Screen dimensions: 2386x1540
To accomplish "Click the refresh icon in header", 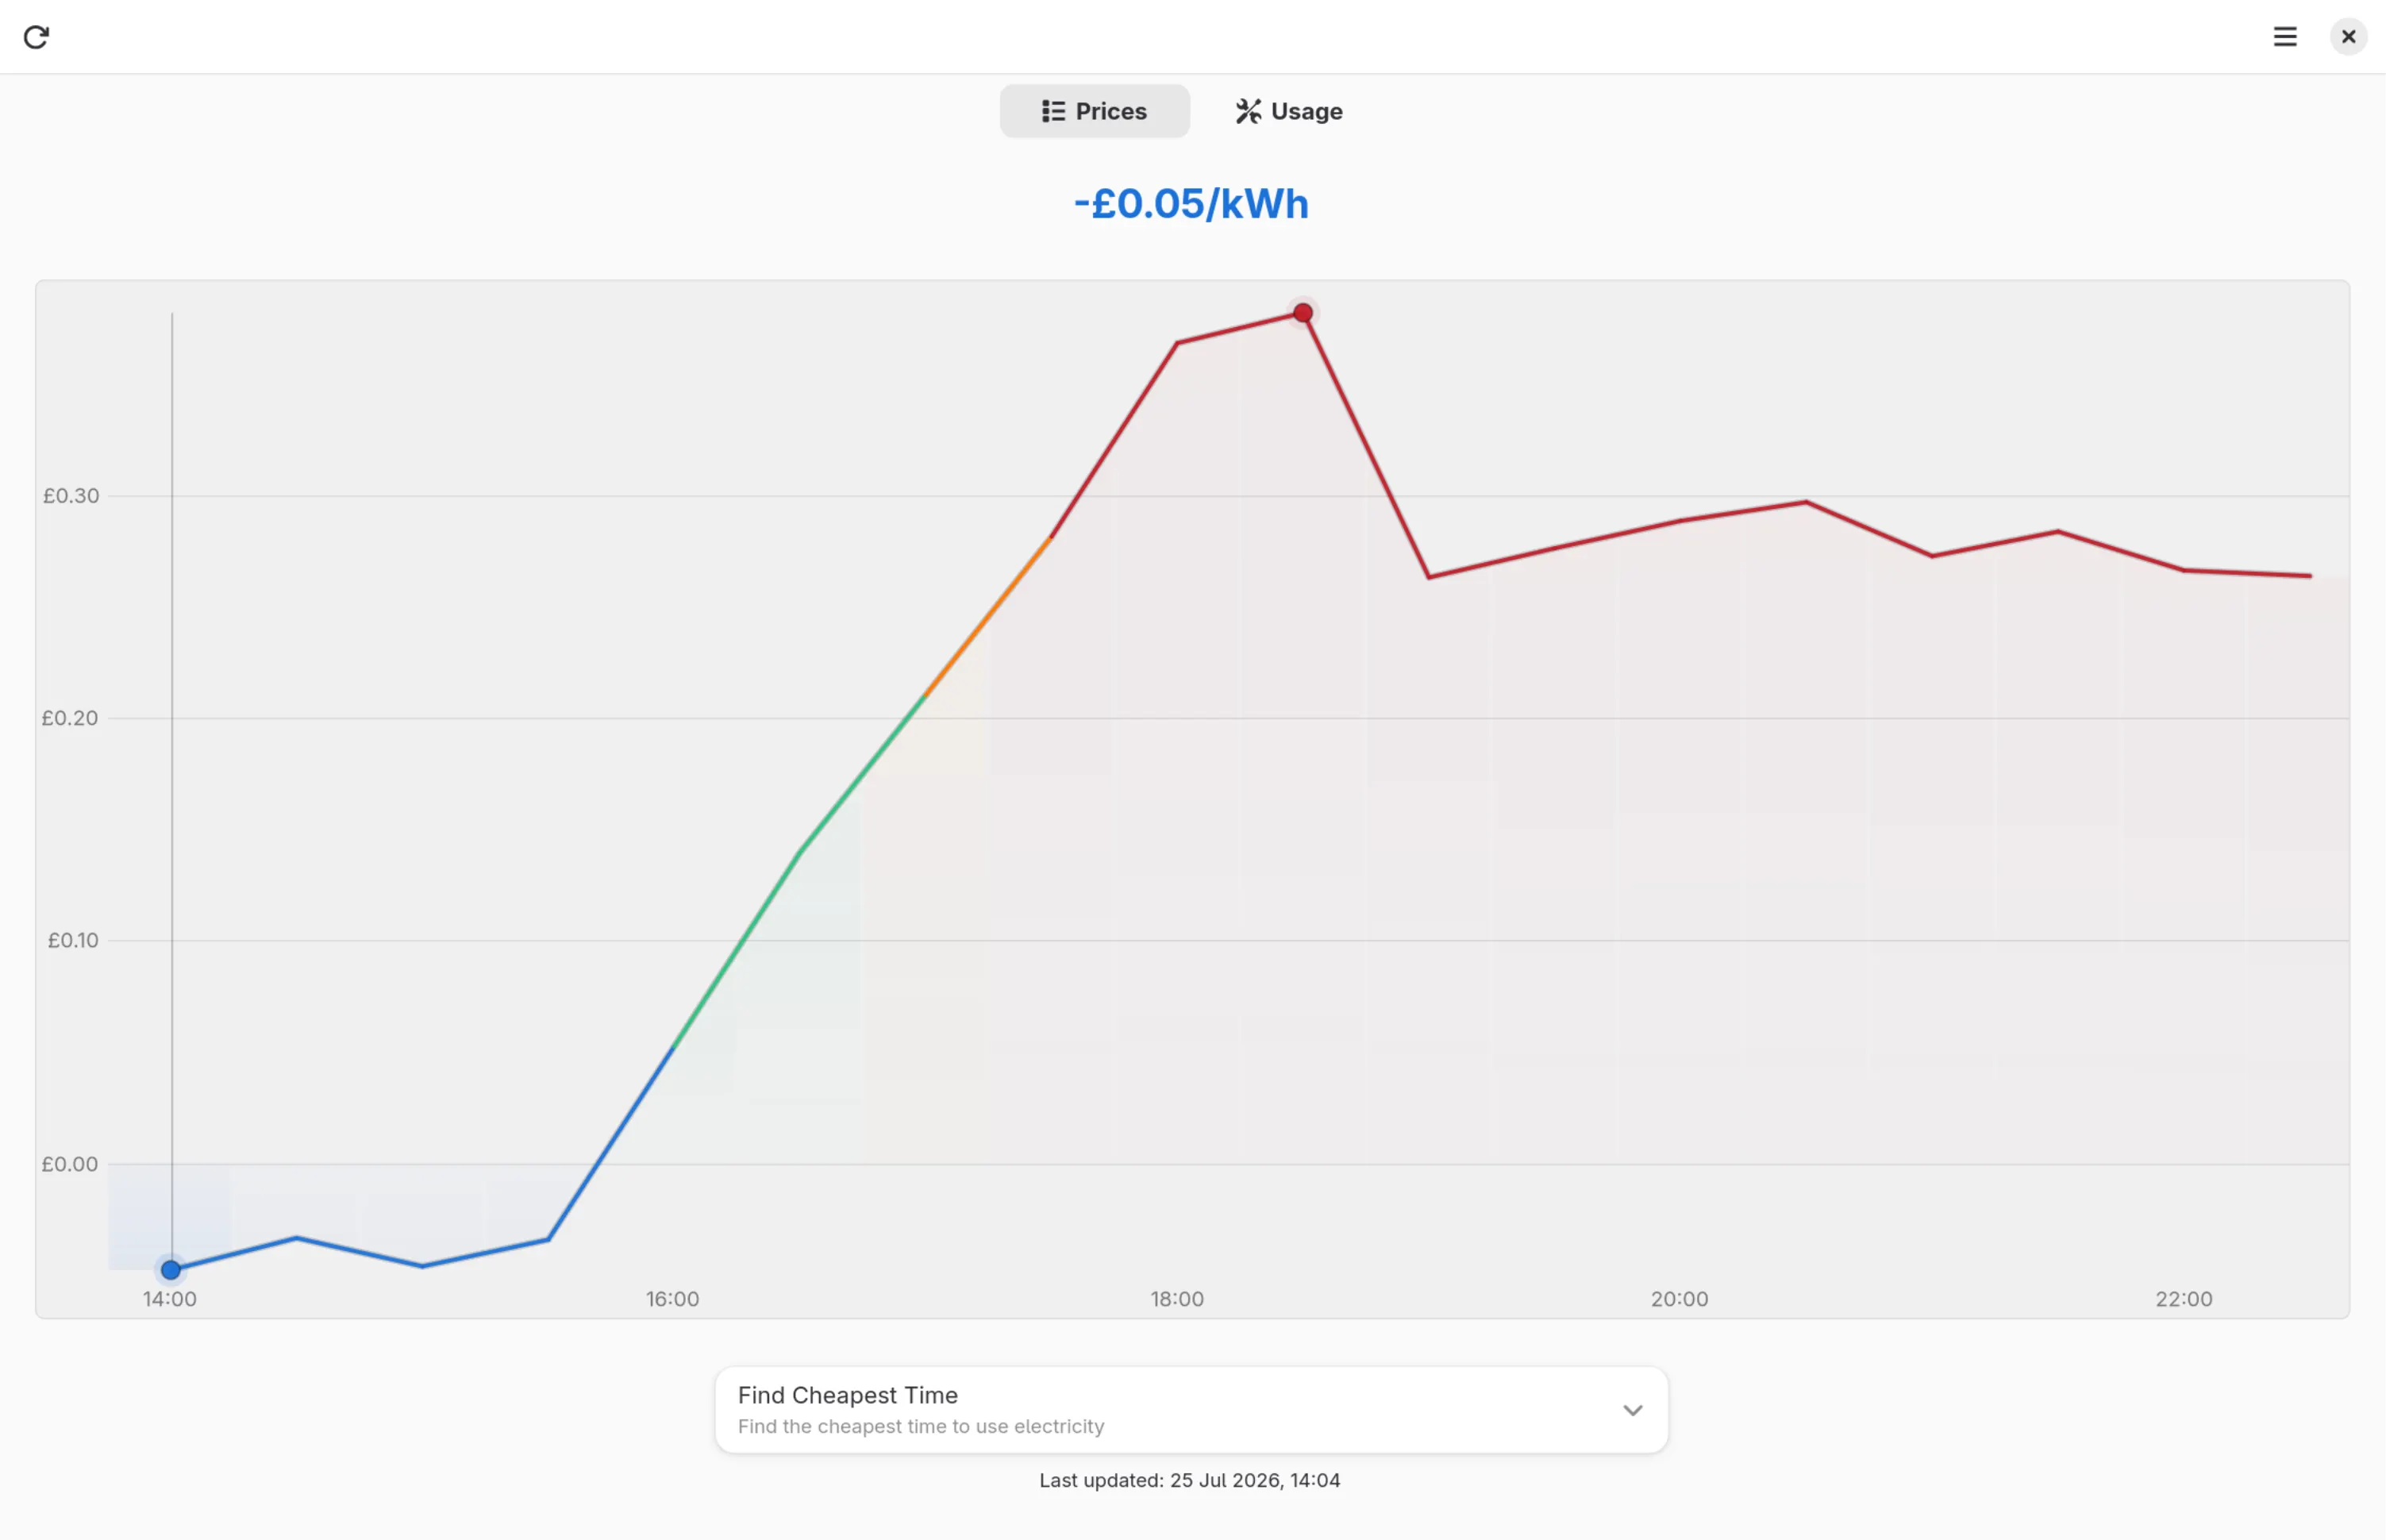I will point(36,37).
